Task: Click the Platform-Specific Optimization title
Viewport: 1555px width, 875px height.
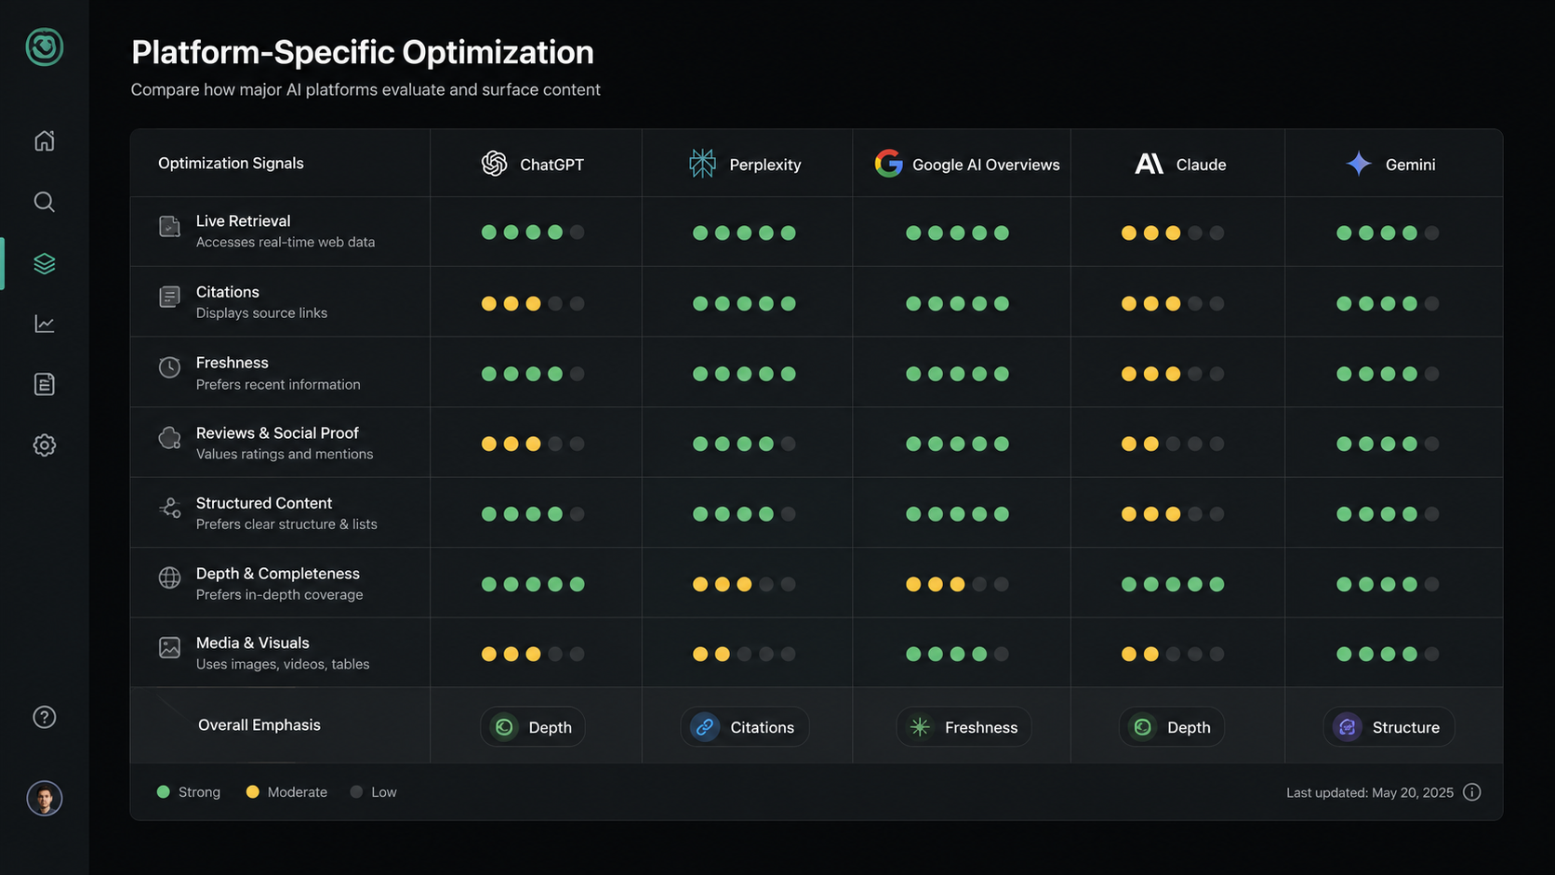Action: tap(363, 52)
